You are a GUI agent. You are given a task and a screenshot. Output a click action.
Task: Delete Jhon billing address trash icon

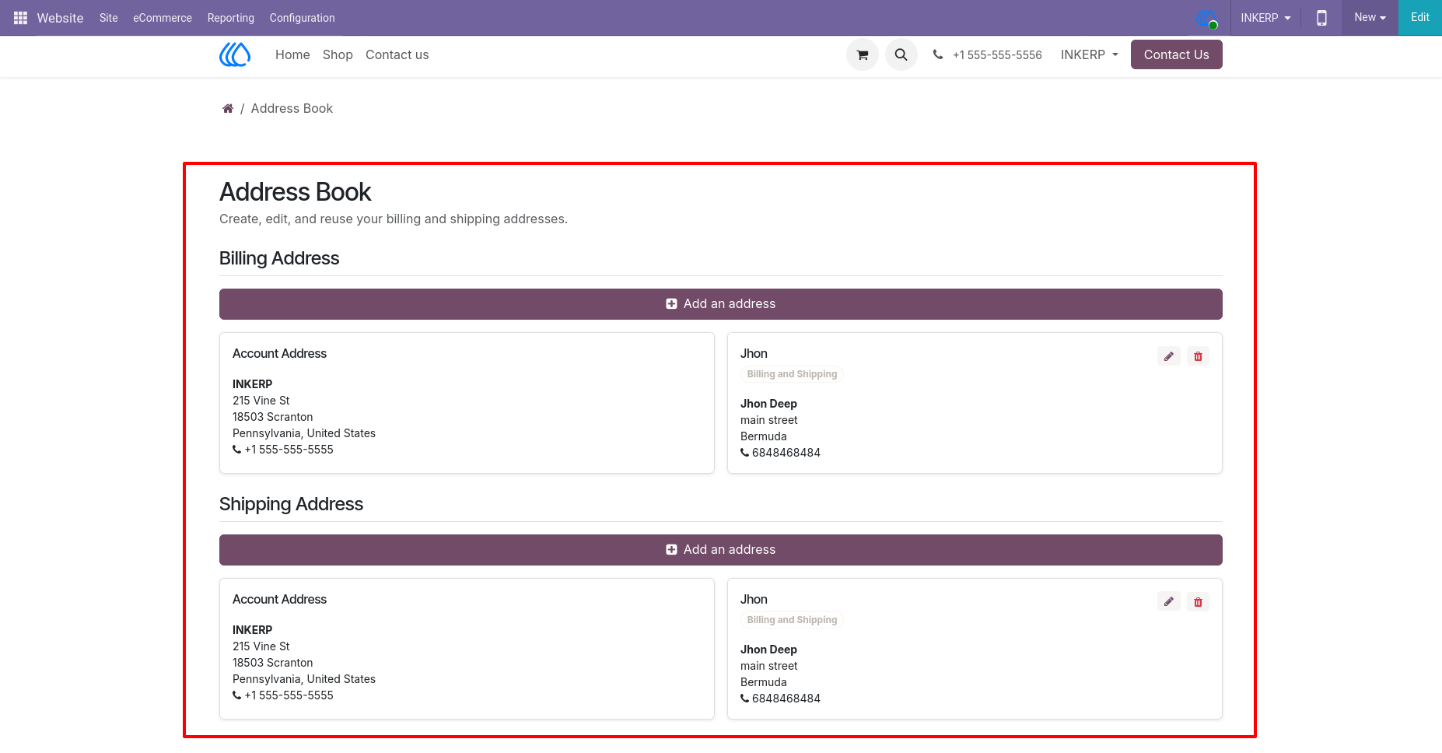click(x=1198, y=356)
